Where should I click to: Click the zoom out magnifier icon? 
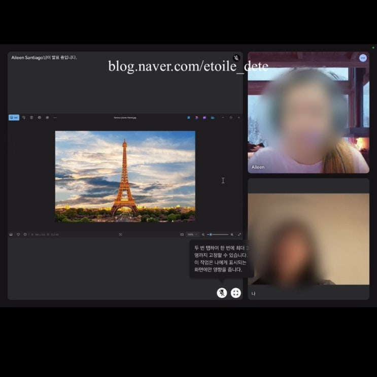pos(203,234)
